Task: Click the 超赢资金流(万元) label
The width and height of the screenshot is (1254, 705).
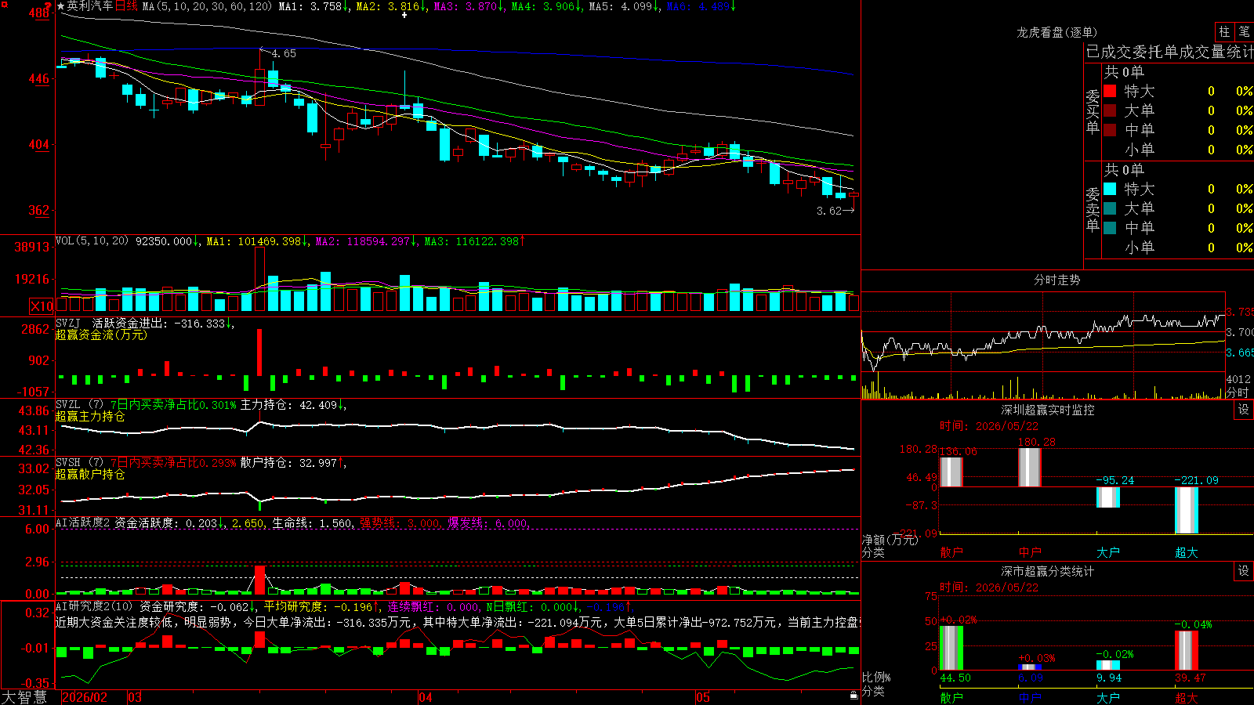Action: (101, 334)
